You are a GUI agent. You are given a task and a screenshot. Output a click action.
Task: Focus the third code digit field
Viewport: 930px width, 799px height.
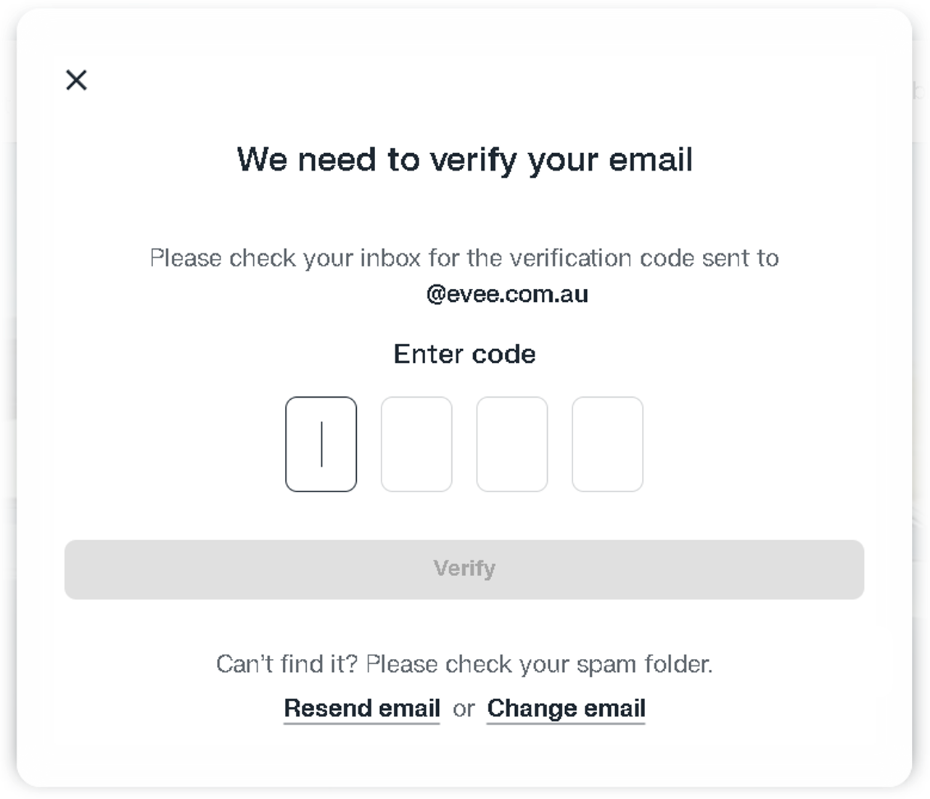[x=511, y=444]
